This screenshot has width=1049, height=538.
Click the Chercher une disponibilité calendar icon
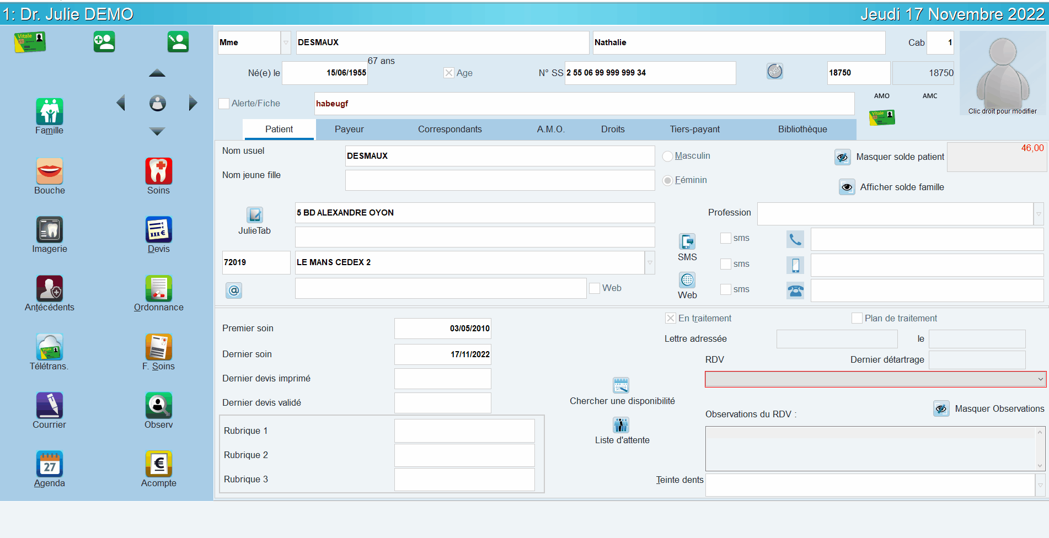tap(621, 385)
